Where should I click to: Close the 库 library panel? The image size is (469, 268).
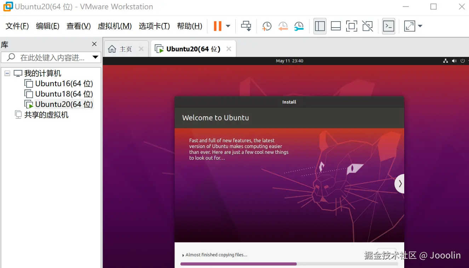(94, 44)
